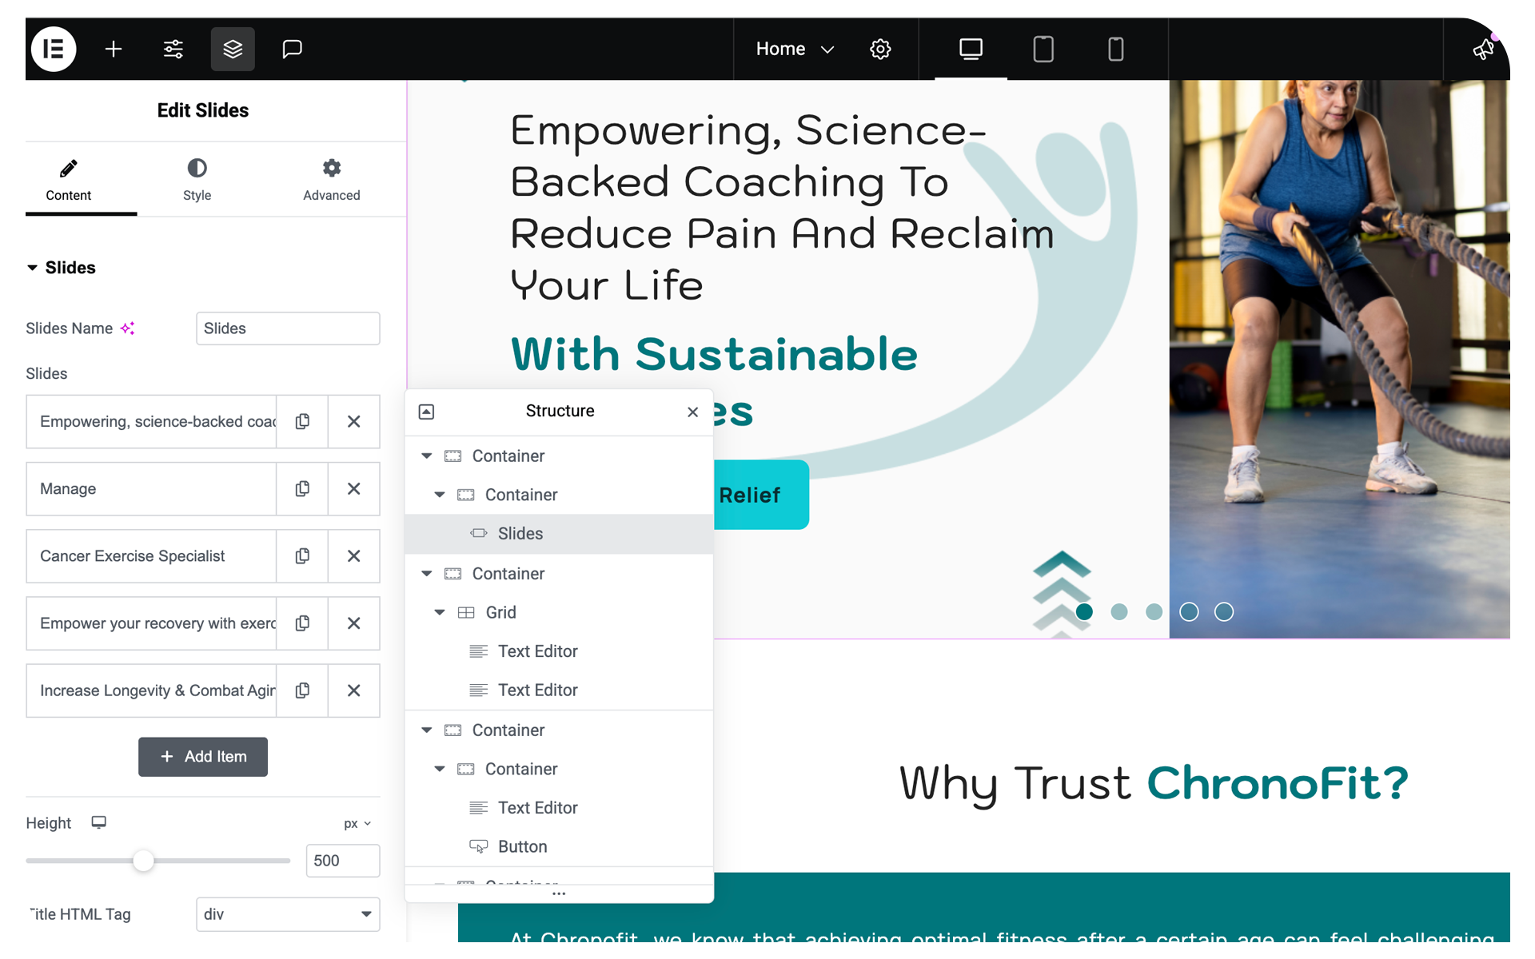The width and height of the screenshot is (1535, 959).
Task: Remove the 'Manage' slide item
Action: click(x=353, y=488)
